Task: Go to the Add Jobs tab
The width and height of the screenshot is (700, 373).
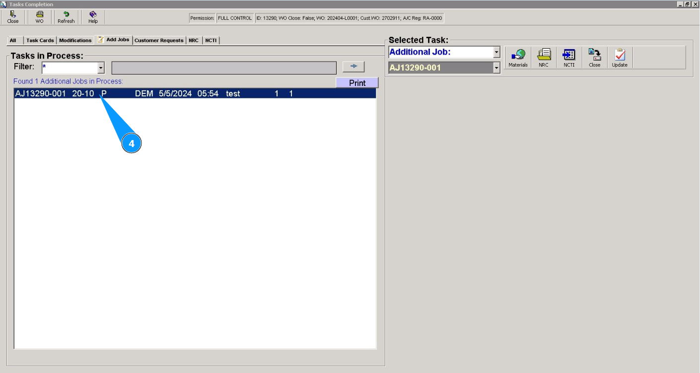Action: pyautogui.click(x=113, y=40)
